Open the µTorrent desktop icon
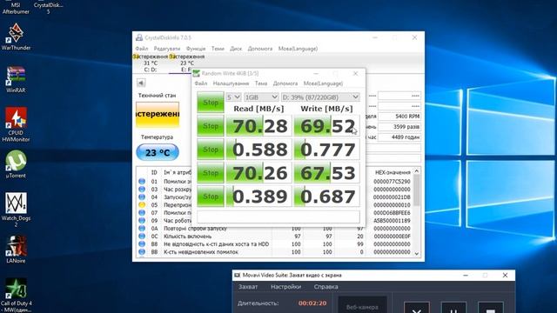This screenshot has height=313, width=557. tap(16, 164)
